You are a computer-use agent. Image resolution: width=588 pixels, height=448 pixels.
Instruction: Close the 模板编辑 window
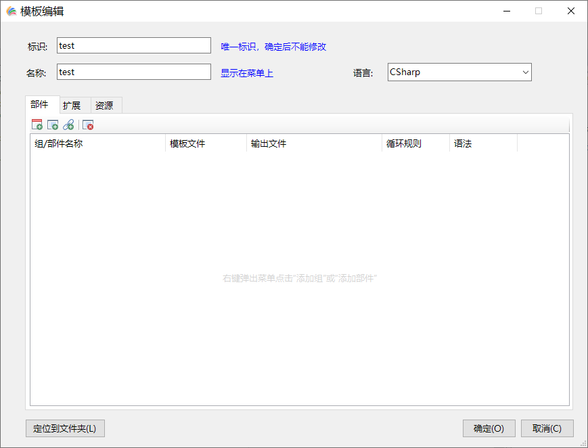[571, 12]
